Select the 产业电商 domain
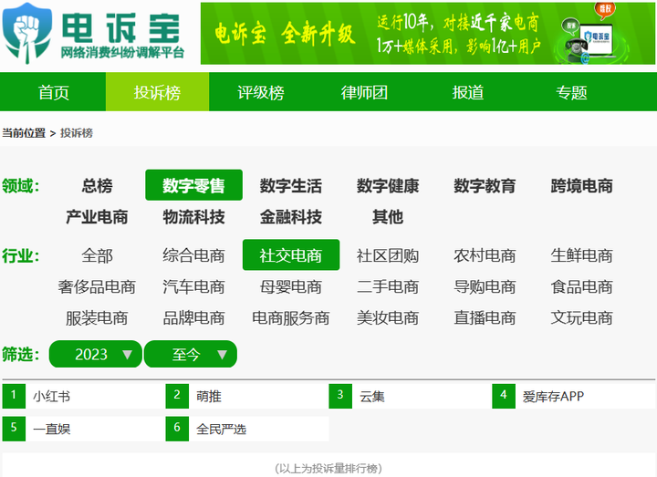The height and width of the screenshot is (477, 657). pyautogui.click(x=97, y=217)
